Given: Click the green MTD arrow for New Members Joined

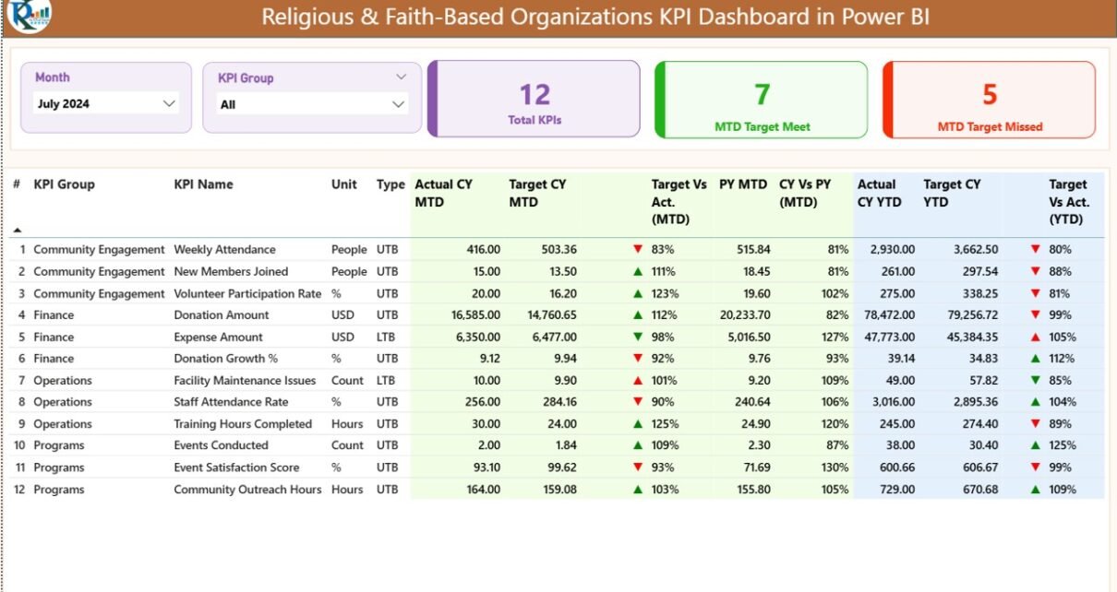Looking at the screenshot, I should tap(637, 272).
